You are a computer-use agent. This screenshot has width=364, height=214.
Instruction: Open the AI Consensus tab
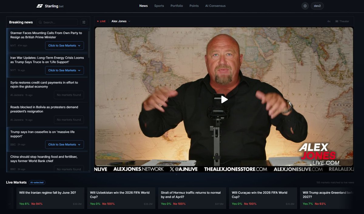(x=215, y=6)
